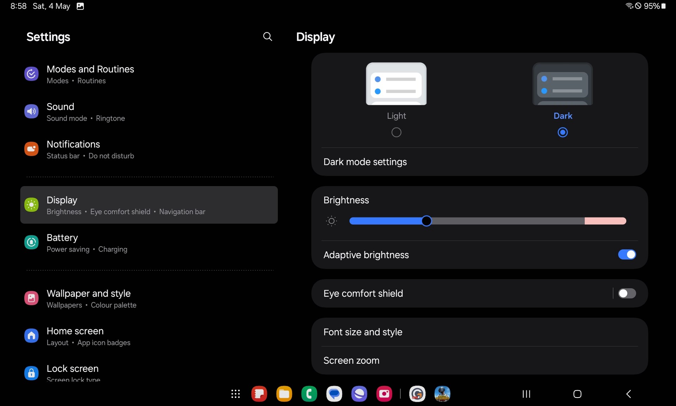This screenshot has width=676, height=406.
Task: Tap the Home navigation button
Action: click(x=577, y=394)
